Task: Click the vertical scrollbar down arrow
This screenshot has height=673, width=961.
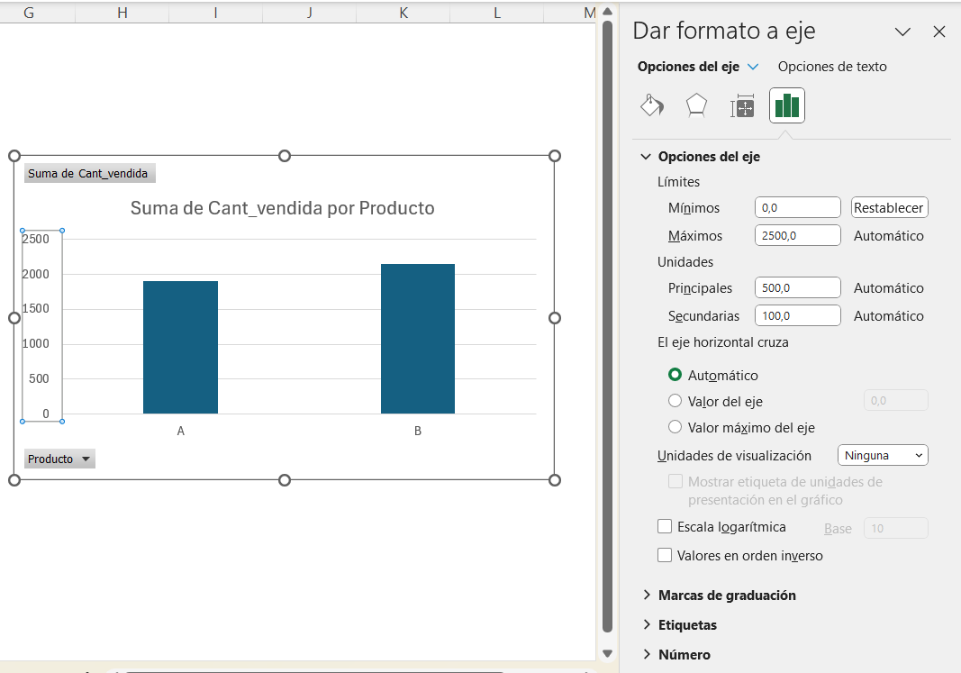Action: (x=607, y=653)
